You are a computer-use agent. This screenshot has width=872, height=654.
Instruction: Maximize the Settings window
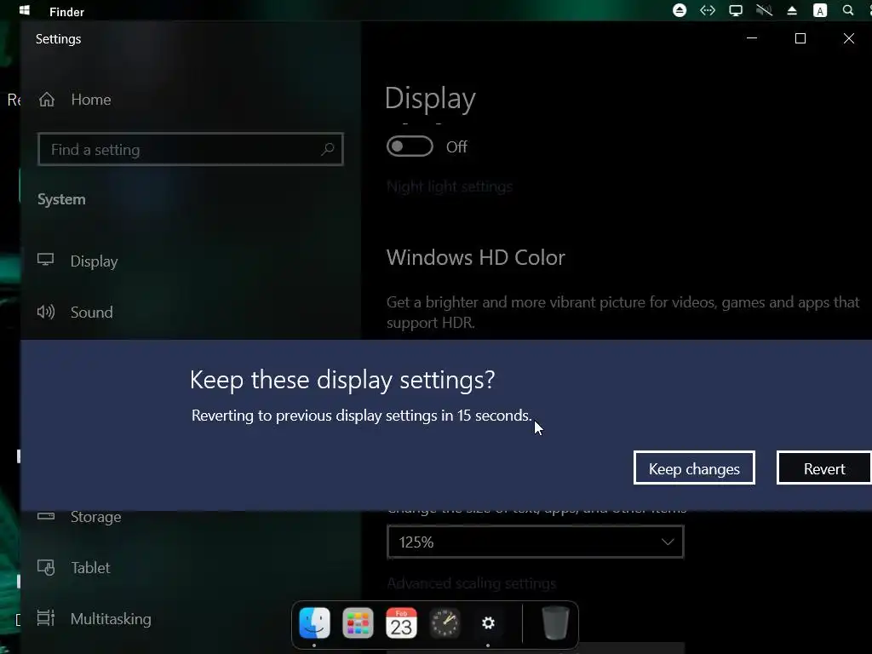click(800, 37)
